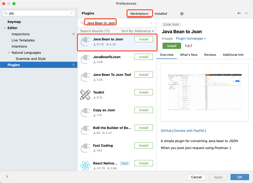Click the Plugins row settings badge icon
253x183 pixels.
coord(74,65)
